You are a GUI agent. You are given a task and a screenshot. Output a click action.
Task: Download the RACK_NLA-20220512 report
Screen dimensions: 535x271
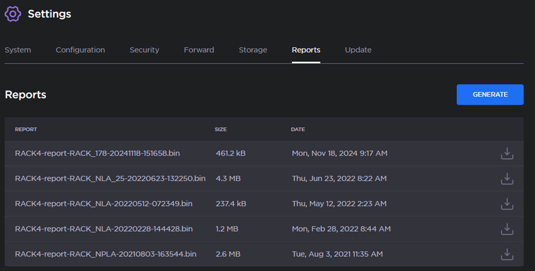[x=506, y=204]
